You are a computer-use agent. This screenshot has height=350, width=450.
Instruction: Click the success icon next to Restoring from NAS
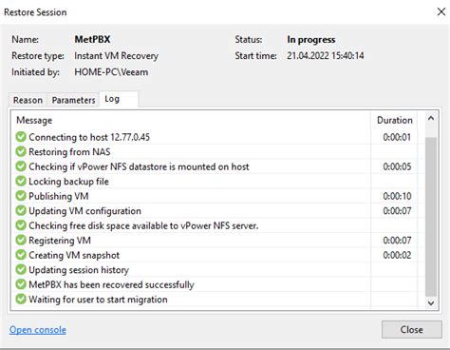point(21,151)
